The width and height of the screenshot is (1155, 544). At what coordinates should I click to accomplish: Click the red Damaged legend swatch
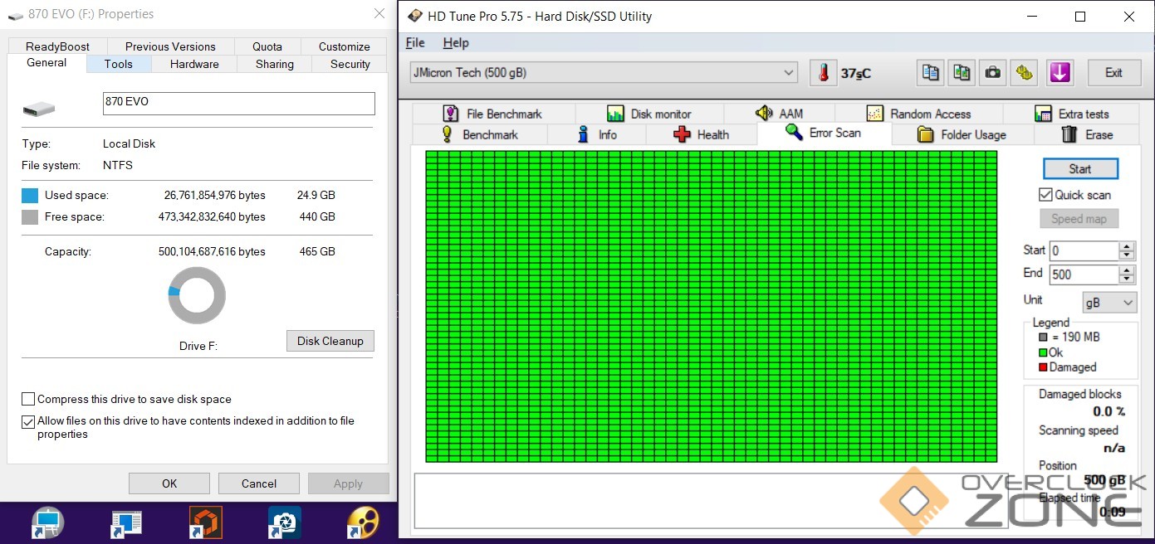1043,367
